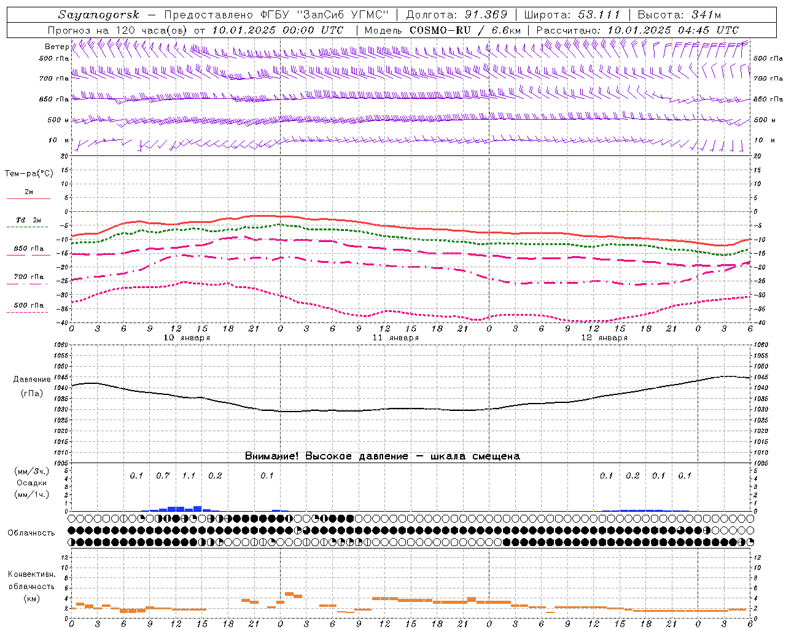Click 'Рассчитано: 10.01.2025 04:45 UTC' timestamp

[637, 30]
